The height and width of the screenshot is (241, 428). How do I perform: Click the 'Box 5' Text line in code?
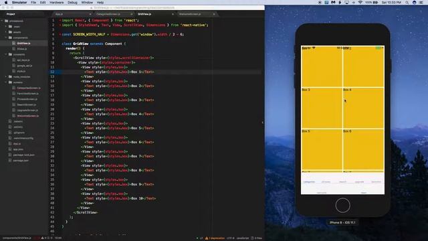pos(119,128)
